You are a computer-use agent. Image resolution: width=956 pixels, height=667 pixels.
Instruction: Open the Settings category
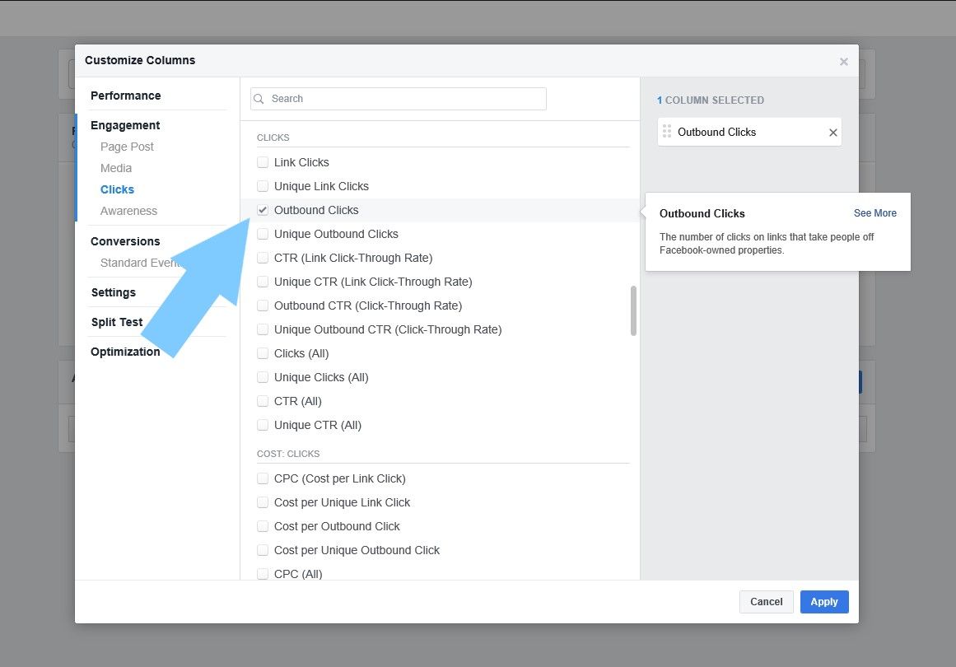[x=114, y=292]
